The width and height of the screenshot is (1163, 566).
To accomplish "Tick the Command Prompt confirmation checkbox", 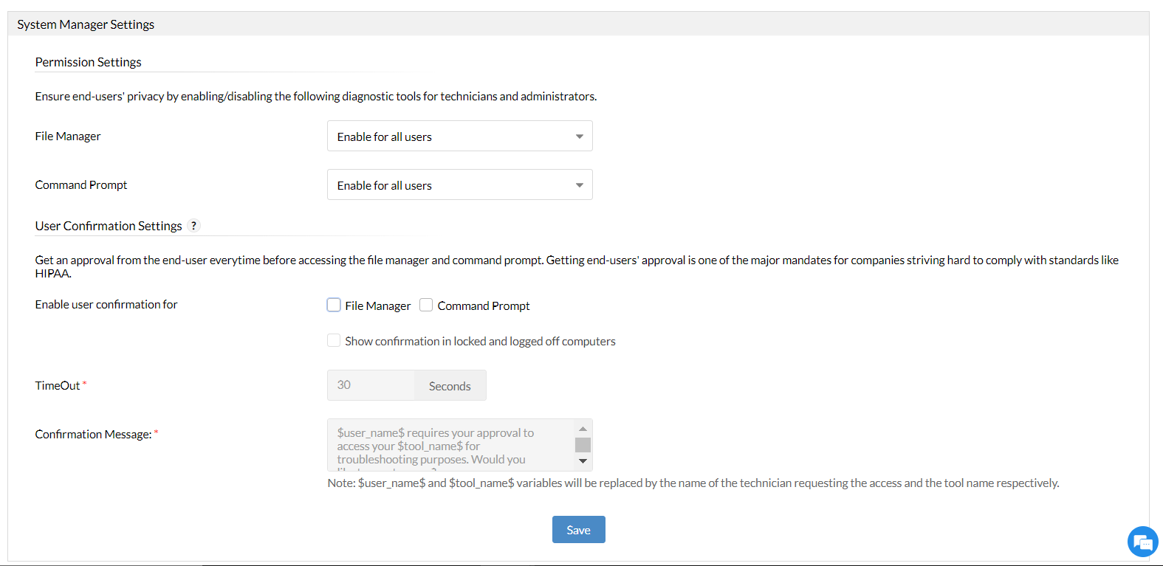I will [426, 305].
